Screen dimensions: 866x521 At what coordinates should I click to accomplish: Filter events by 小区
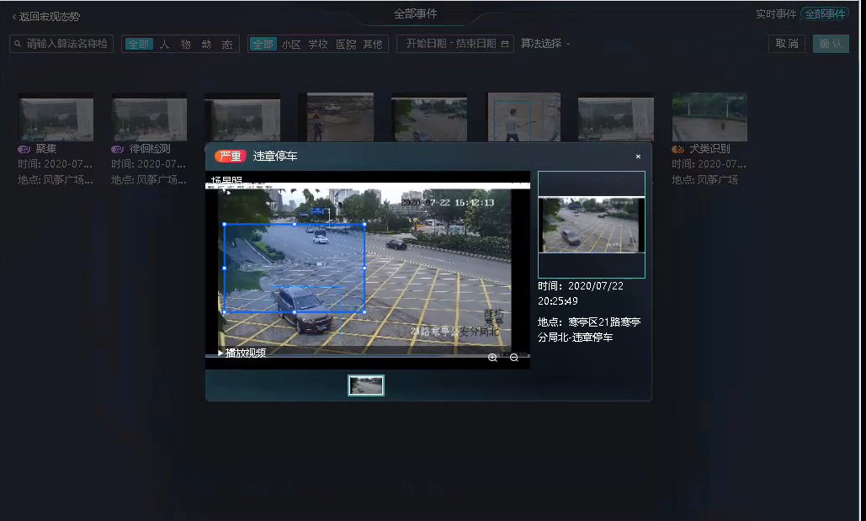[291, 45]
